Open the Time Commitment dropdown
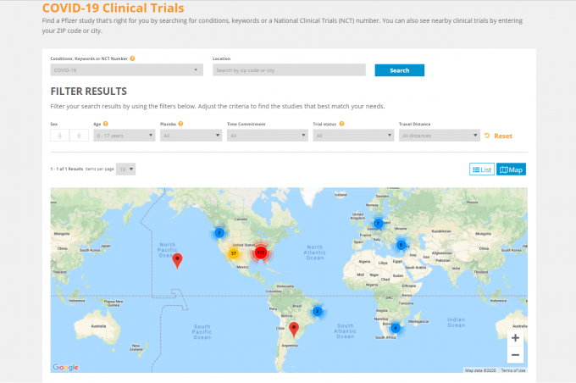Image resolution: width=576 pixels, height=383 pixels. (268, 136)
